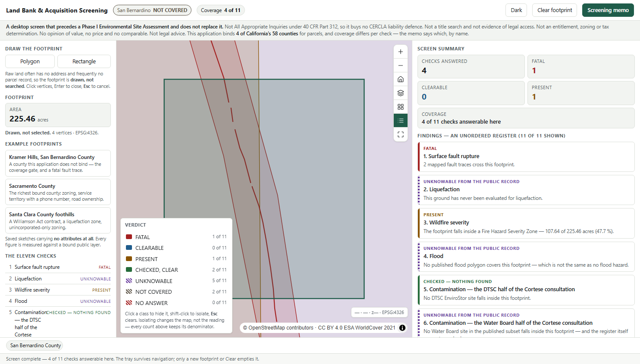Open the map attribution info icon
This screenshot has height=364, width=640.
pos(402,328)
